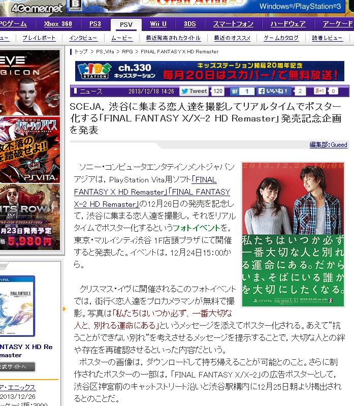The width and height of the screenshot is (354, 406).
Task: Click the RPG breadcrumb link
Action: pos(127,51)
